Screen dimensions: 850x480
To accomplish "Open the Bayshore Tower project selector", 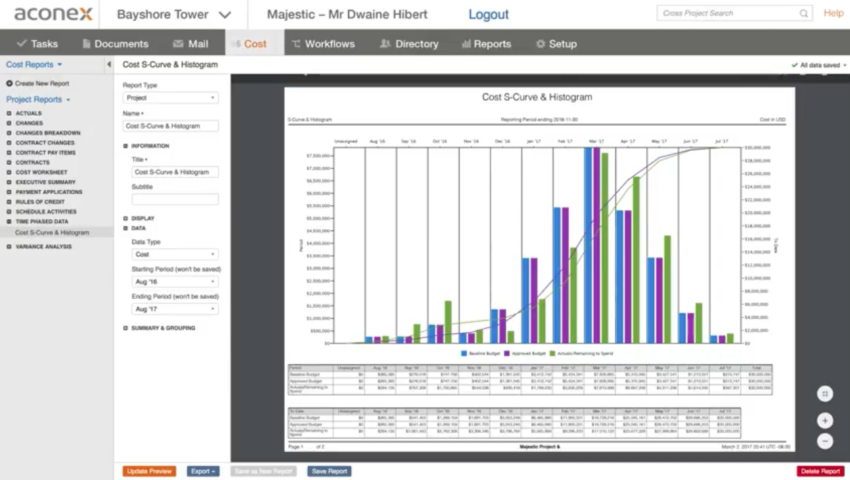I will point(173,14).
